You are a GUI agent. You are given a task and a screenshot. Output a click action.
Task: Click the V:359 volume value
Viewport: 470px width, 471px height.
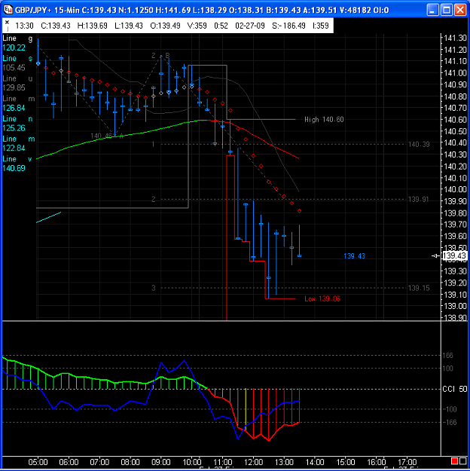click(197, 26)
